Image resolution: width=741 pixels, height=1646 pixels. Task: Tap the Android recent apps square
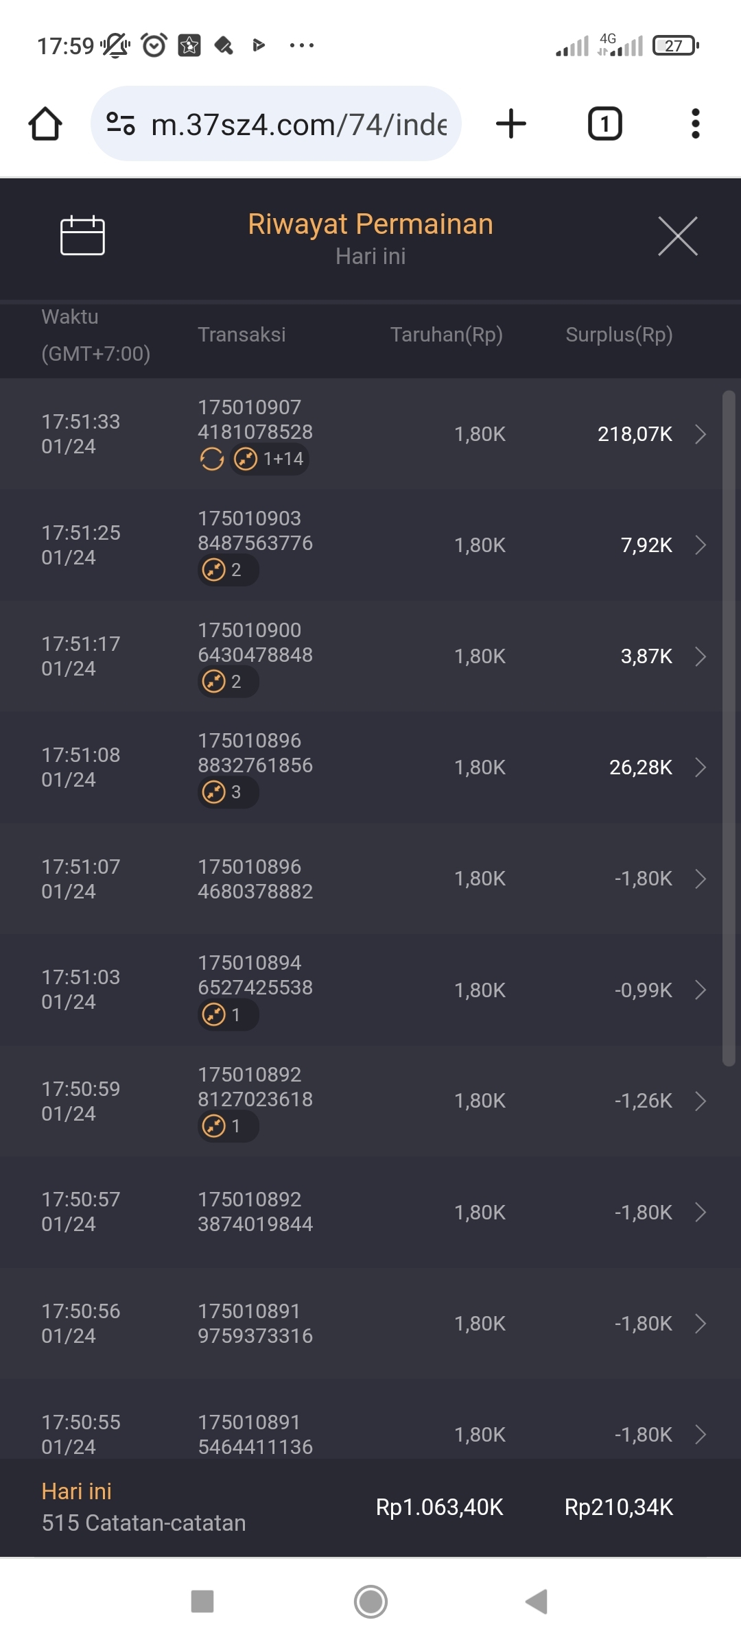pos(202,1601)
